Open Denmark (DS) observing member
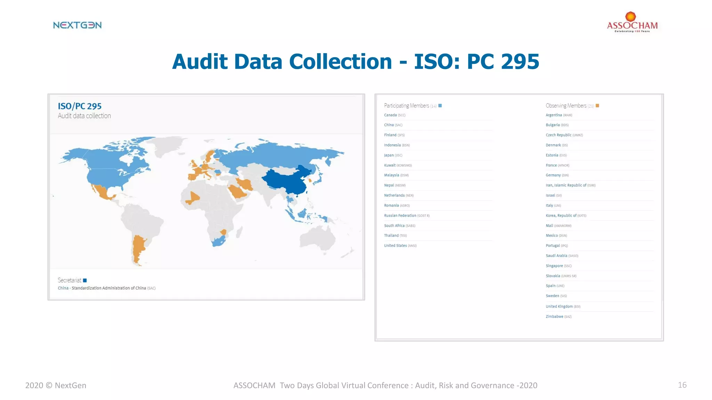Image resolution: width=712 pixels, height=400 pixels. pos(557,145)
